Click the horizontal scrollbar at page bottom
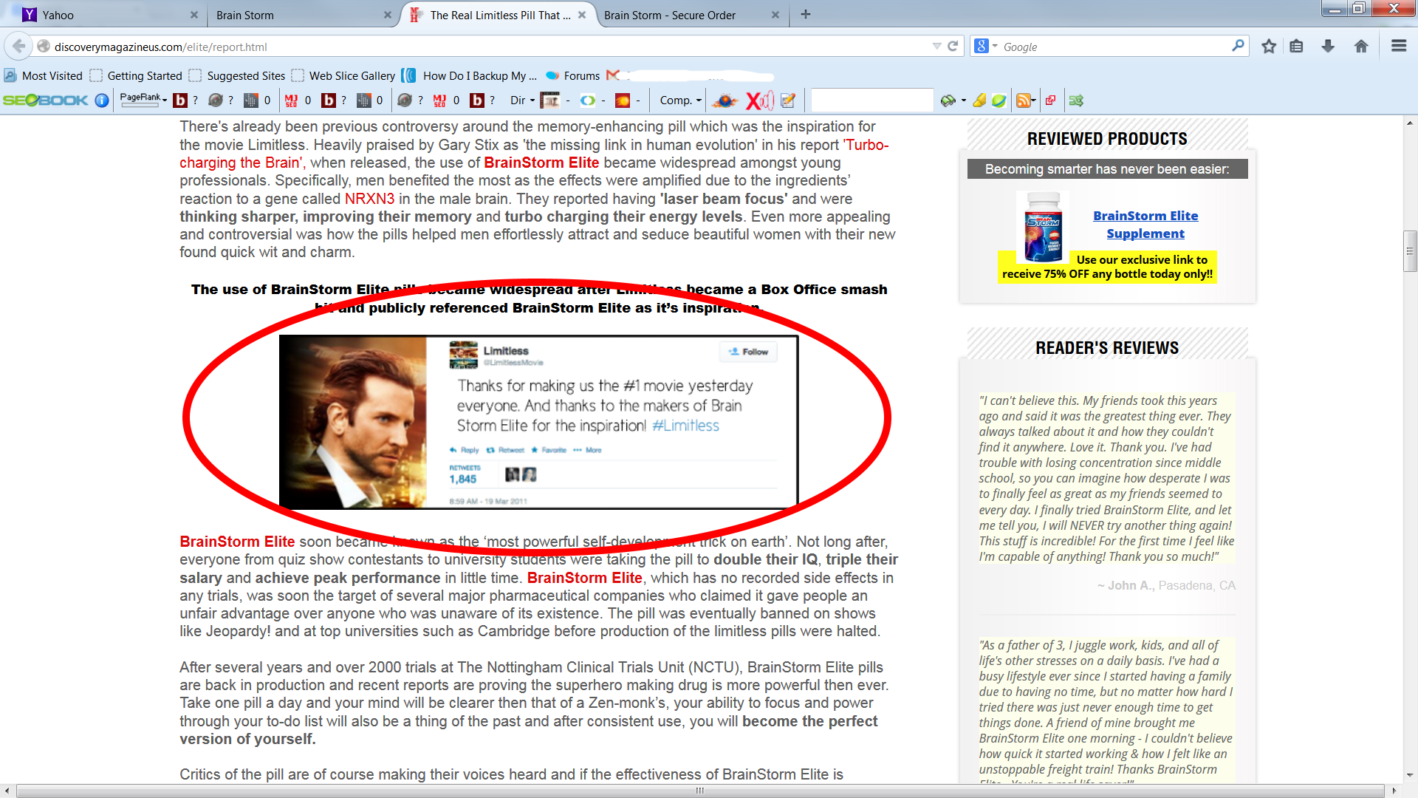 point(699,791)
